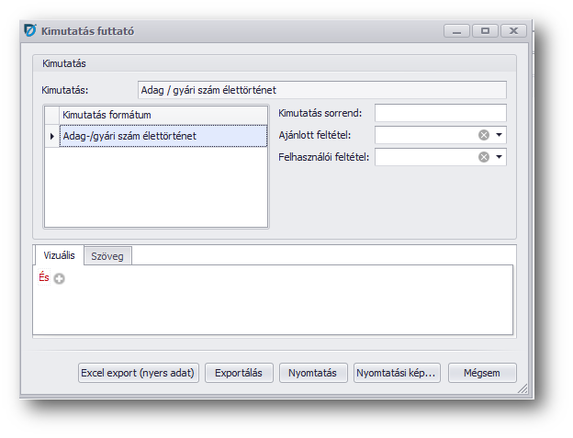Click the Kimutatás name text field
The image size is (573, 438).
pos(321,90)
